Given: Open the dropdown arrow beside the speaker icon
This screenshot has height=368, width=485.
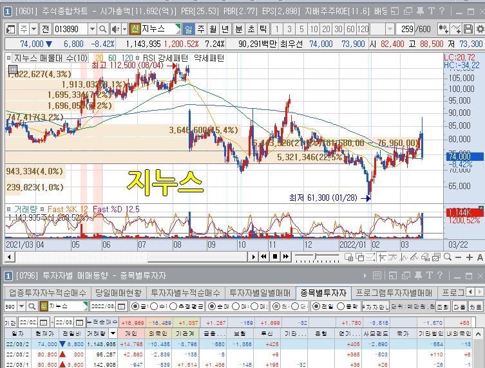Looking at the screenshot, I should (124, 30).
